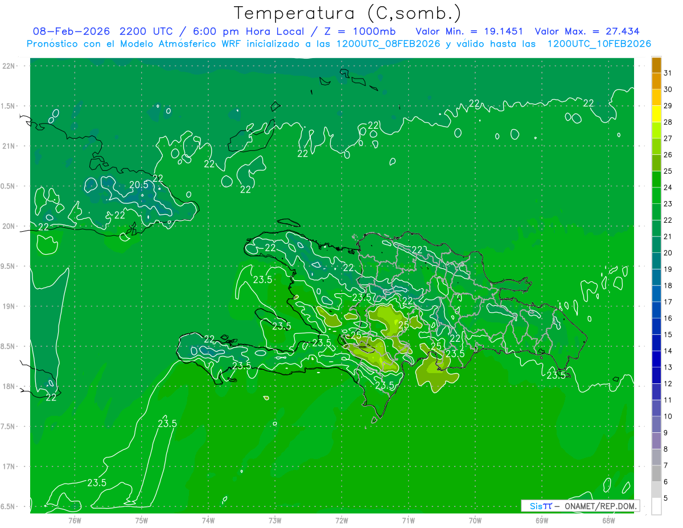Pick the lime swatch between 27 and 28
Screen dimensions: 683x528
pyautogui.click(x=656, y=130)
